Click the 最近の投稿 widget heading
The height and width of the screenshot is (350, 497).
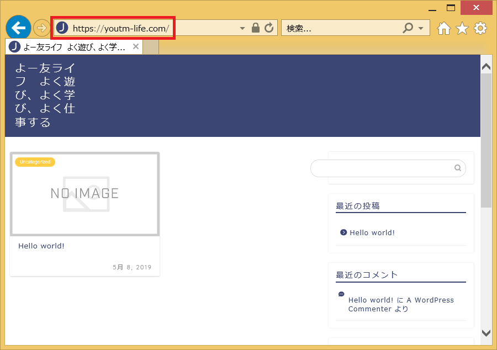pos(357,206)
